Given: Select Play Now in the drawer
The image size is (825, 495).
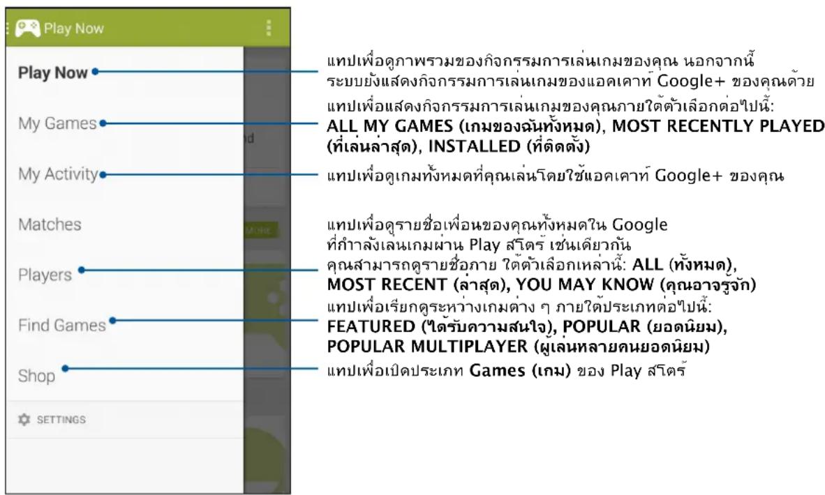Looking at the screenshot, I should [x=52, y=73].
